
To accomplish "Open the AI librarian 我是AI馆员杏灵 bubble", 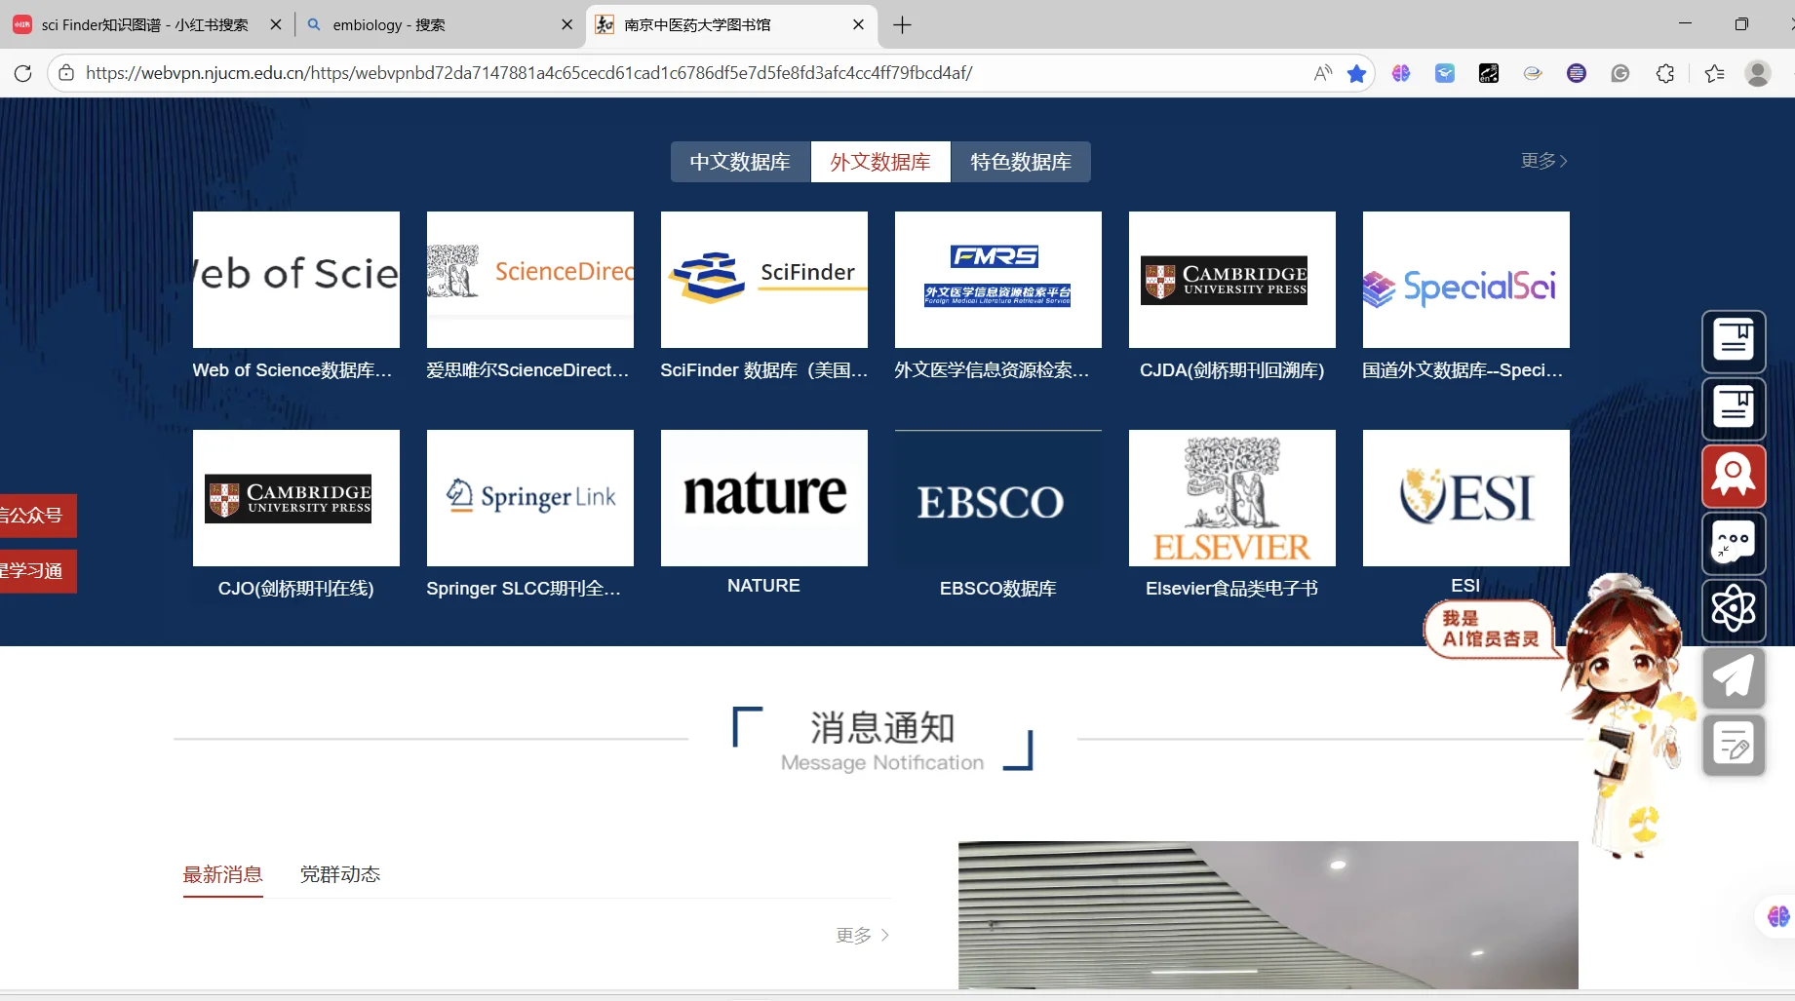I will [x=1490, y=630].
